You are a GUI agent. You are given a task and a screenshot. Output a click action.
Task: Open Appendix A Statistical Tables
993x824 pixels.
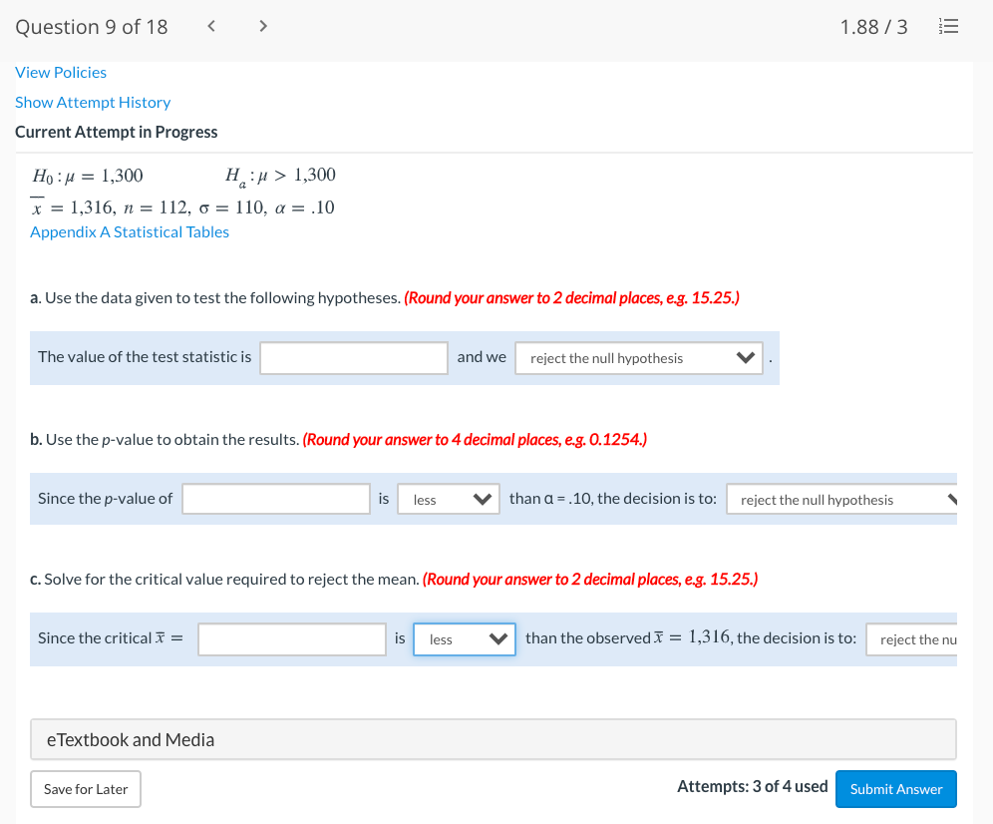pos(129,231)
